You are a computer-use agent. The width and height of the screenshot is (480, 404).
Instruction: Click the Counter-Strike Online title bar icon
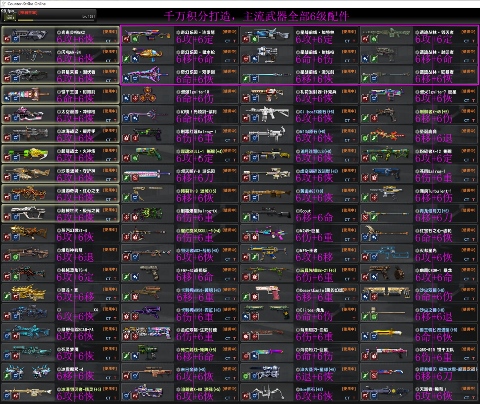point(4,4)
